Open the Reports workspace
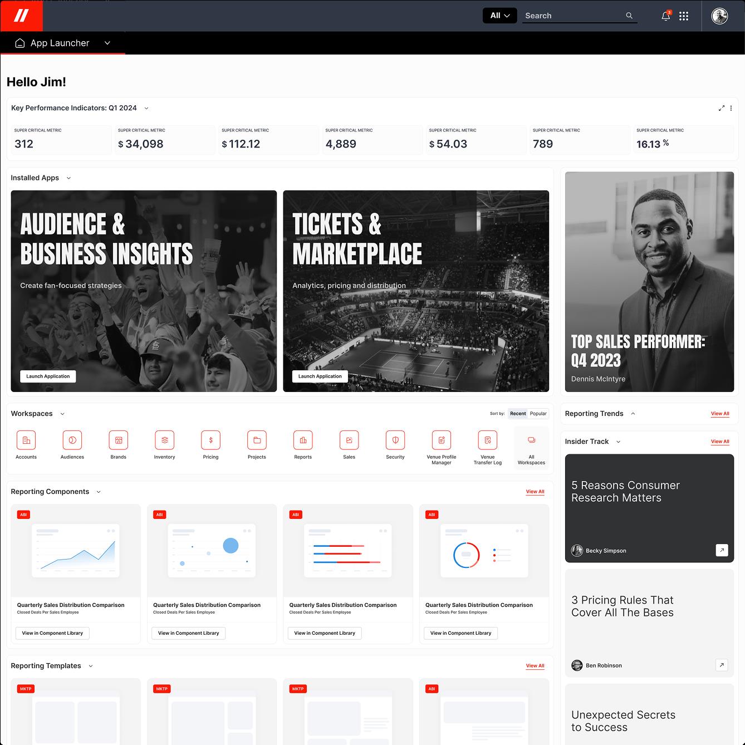Image resolution: width=745 pixels, height=745 pixels. click(x=303, y=444)
